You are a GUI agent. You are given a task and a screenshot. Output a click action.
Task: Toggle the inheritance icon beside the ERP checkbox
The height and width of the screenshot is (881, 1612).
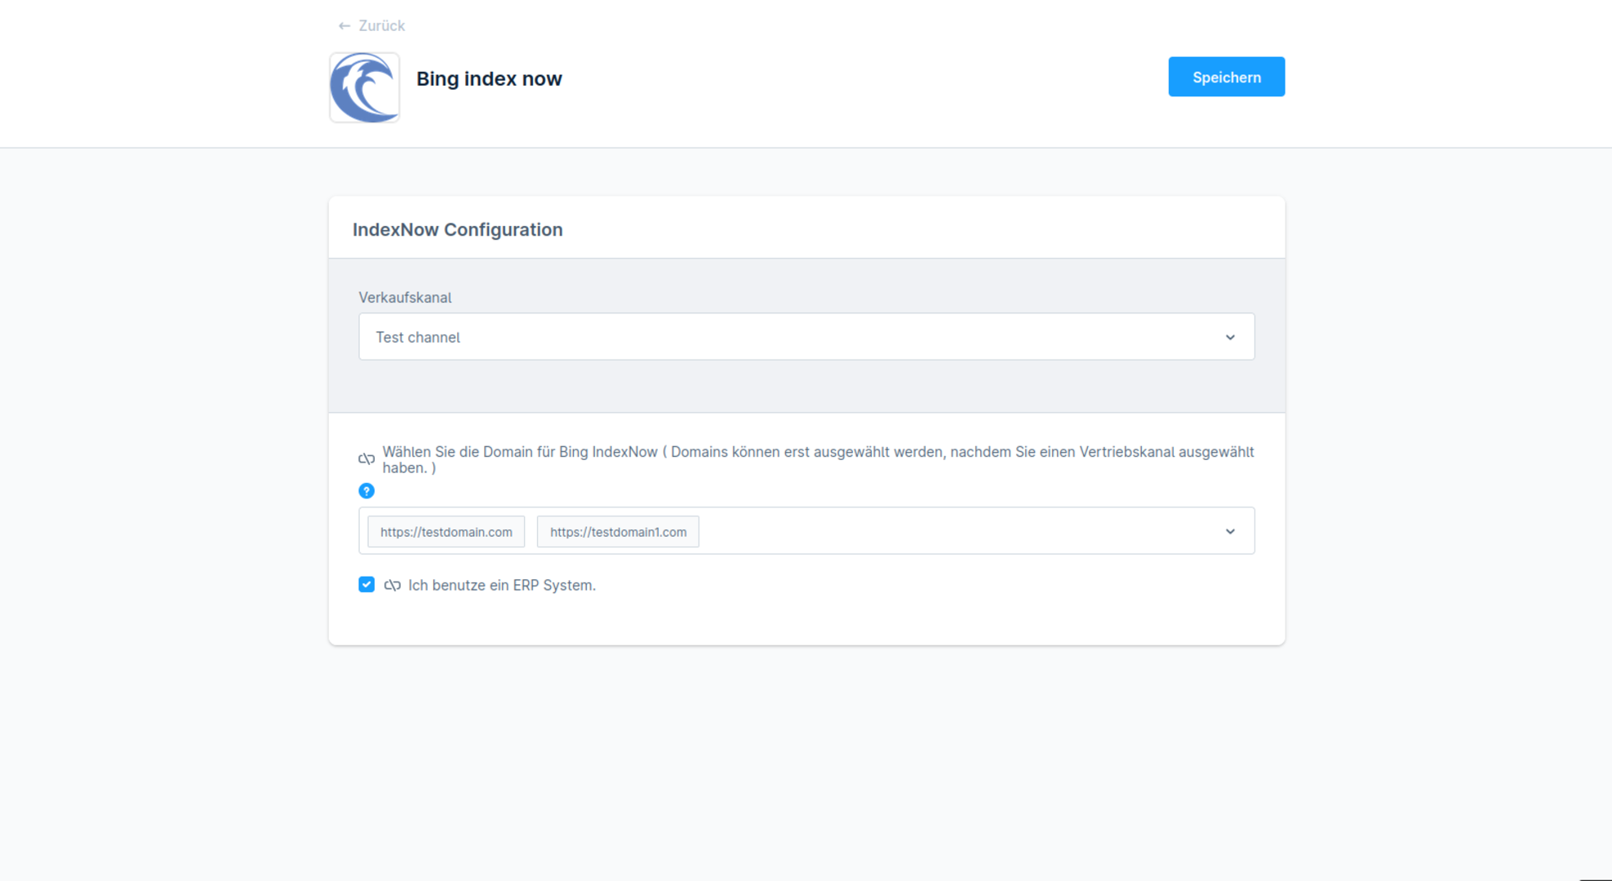(x=393, y=585)
